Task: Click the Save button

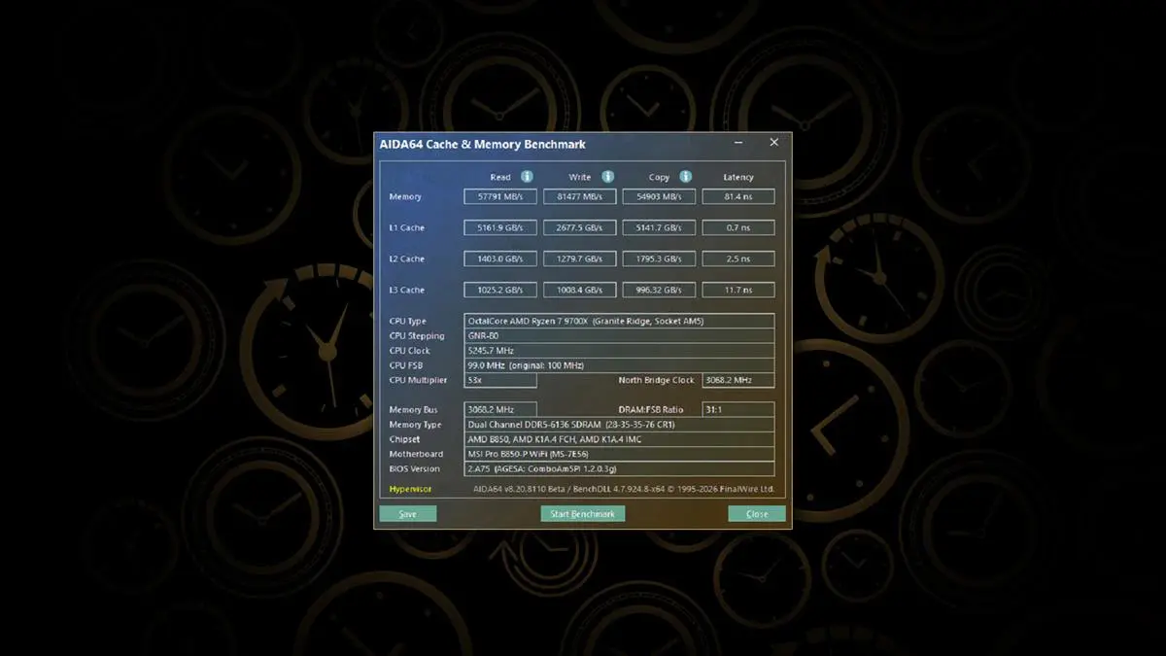Action: [x=408, y=513]
